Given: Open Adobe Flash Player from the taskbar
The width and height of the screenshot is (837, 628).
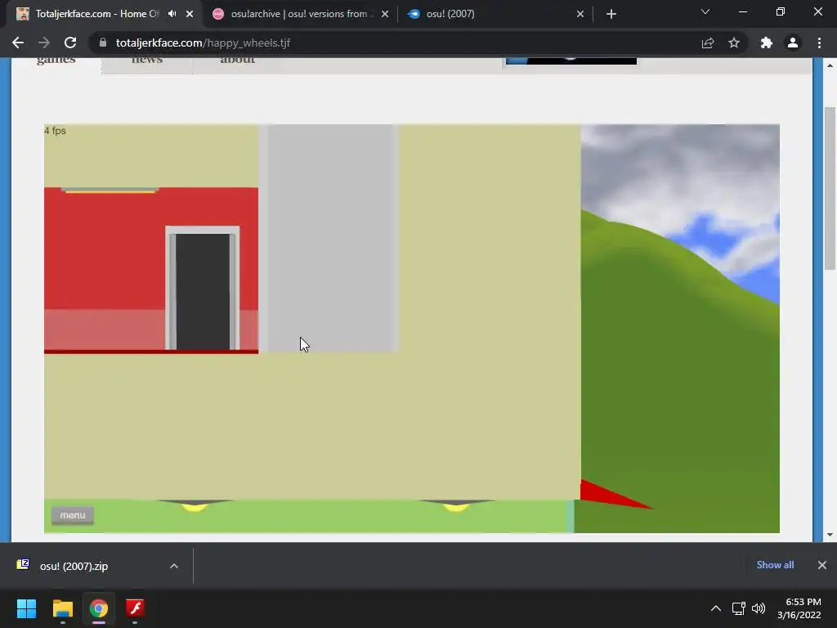Looking at the screenshot, I should [x=135, y=608].
